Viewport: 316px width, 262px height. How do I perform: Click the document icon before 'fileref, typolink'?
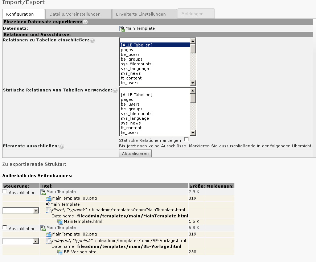tap(48, 210)
